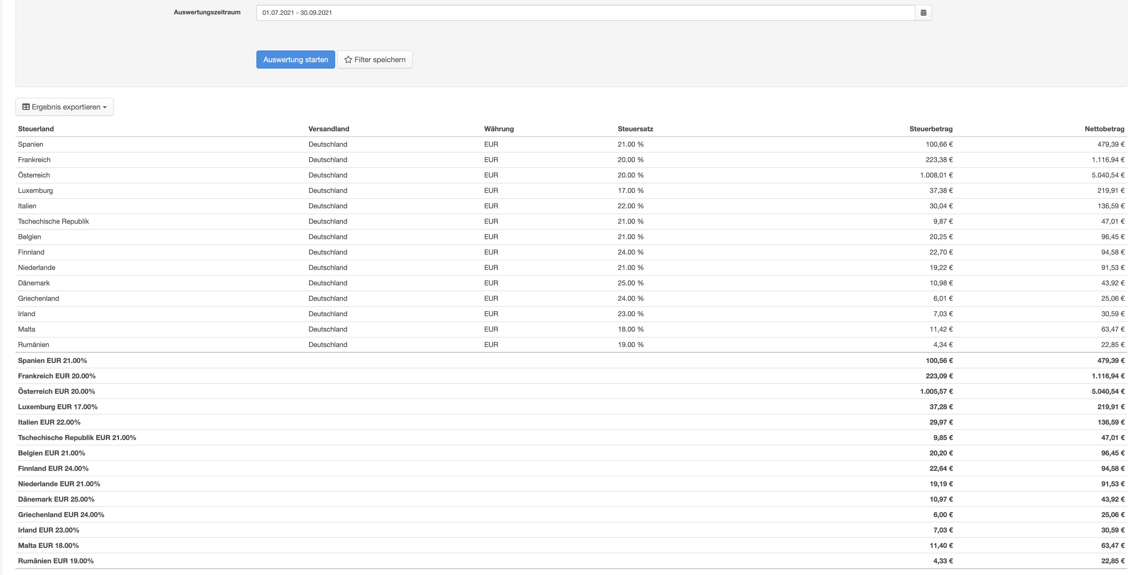Click the table icon on Ergebnis exportieren
This screenshot has width=1140, height=575.
[26, 107]
